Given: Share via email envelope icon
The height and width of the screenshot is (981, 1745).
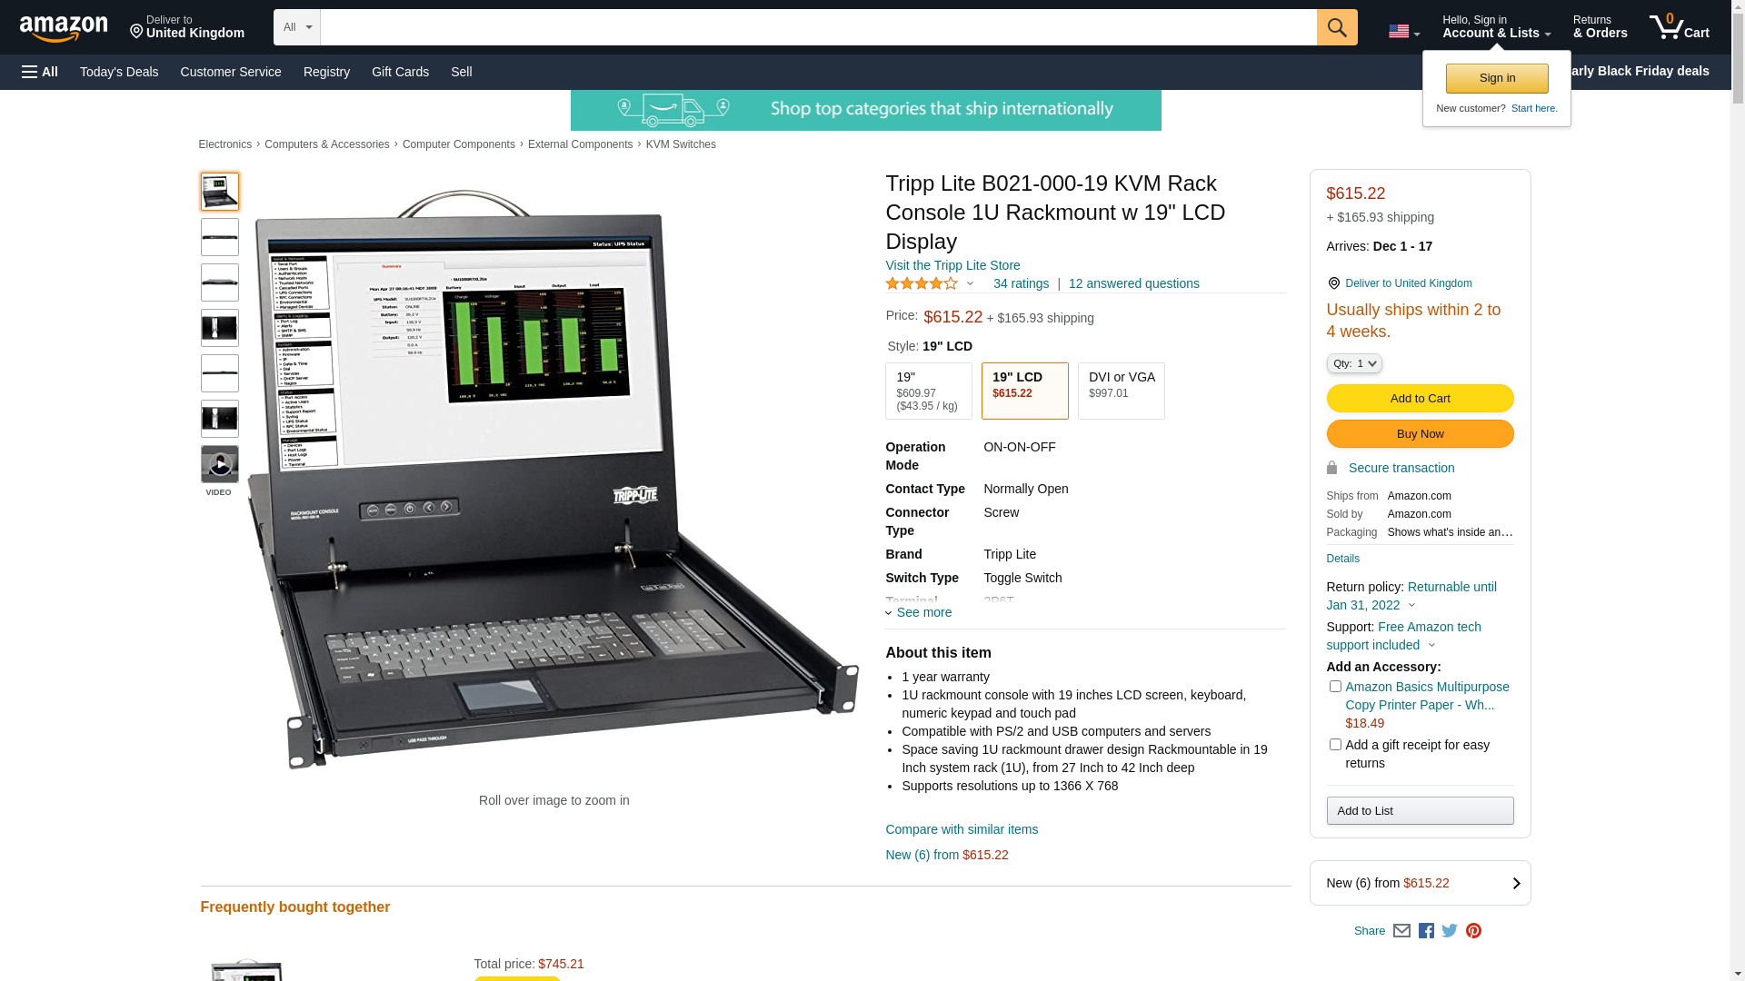Looking at the screenshot, I should click(x=1401, y=931).
